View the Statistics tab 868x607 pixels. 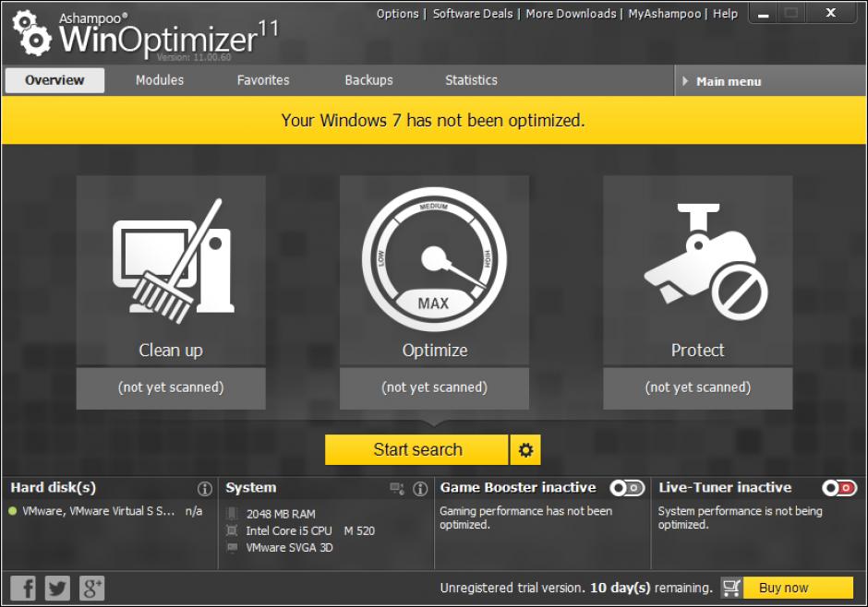471,80
